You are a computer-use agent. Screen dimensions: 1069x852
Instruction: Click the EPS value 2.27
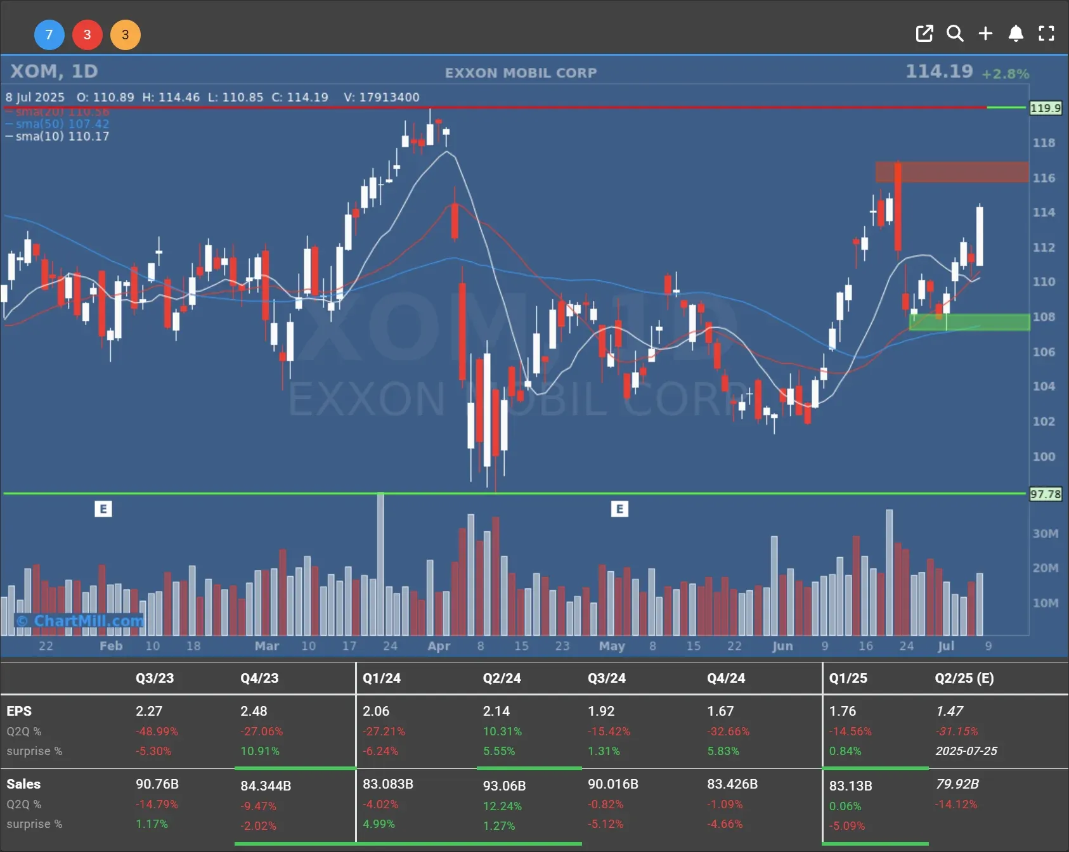pyautogui.click(x=149, y=711)
